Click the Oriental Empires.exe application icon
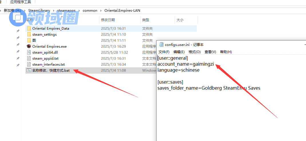 pyautogui.click(x=29, y=47)
